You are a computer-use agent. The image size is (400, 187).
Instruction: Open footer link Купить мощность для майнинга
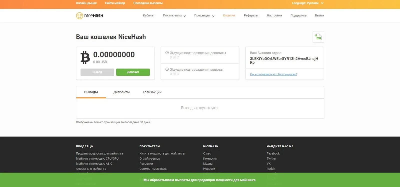(162, 154)
